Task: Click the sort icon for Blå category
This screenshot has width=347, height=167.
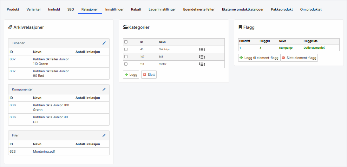Action: pos(202,57)
